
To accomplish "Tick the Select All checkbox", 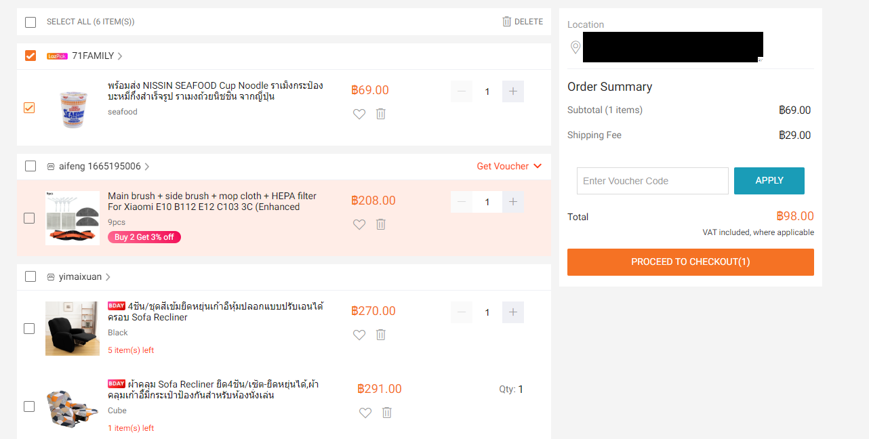I will pos(31,22).
